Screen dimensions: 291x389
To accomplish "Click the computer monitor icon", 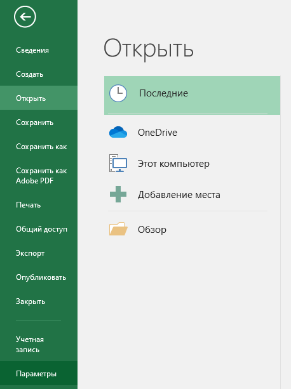I will tap(118, 163).
